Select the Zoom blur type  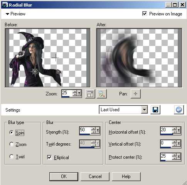point(12,144)
